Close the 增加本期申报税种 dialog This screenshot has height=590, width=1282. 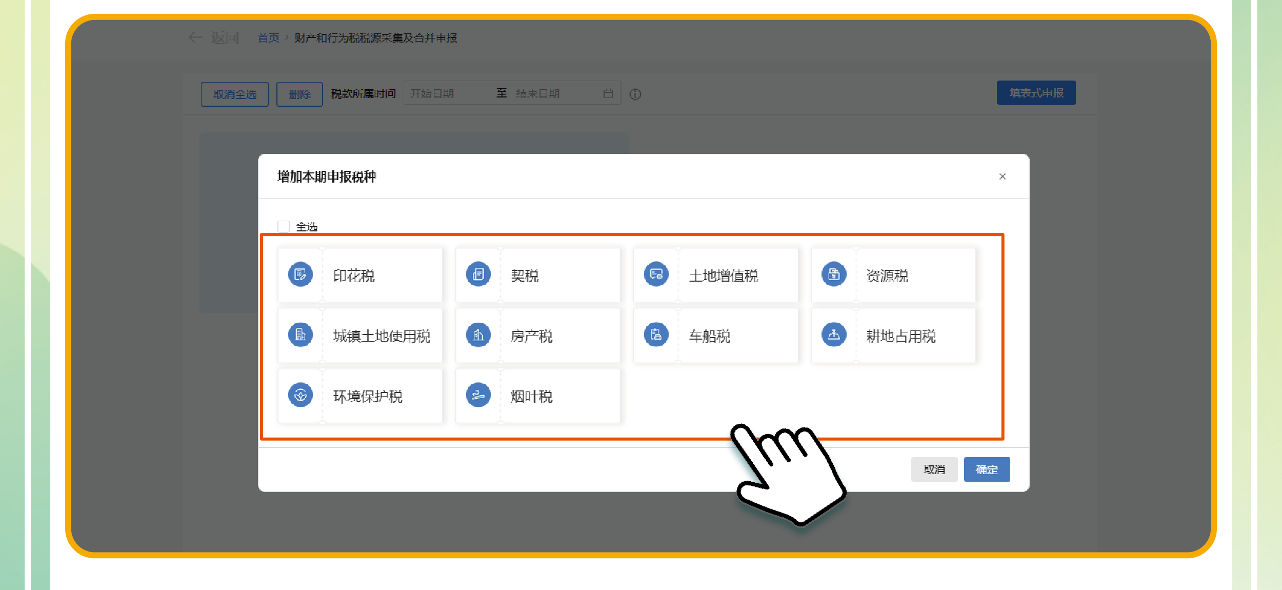tap(1002, 176)
